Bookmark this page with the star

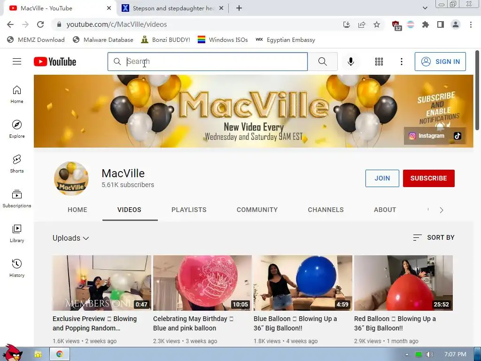[x=377, y=24]
